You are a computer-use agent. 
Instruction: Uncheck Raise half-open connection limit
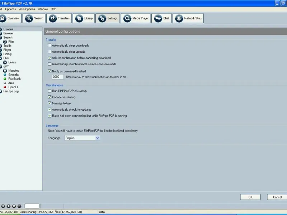point(50,116)
